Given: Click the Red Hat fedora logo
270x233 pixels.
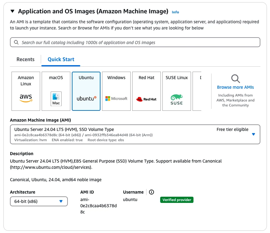Looking at the screenshot, I should (x=147, y=99).
